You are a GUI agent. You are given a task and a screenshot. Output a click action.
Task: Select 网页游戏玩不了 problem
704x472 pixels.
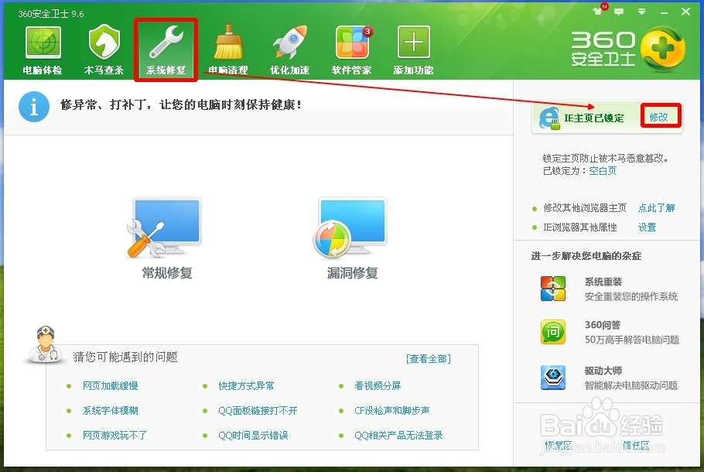[115, 435]
